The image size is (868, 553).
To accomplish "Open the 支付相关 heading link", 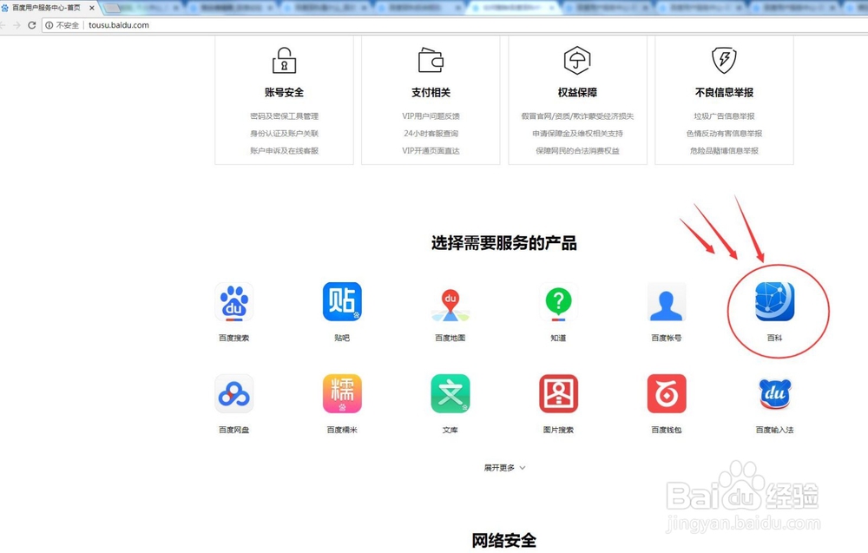I will pos(431,92).
